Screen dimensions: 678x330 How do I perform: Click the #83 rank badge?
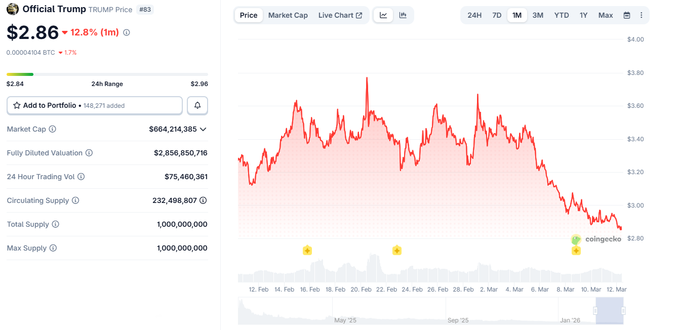(x=145, y=9)
